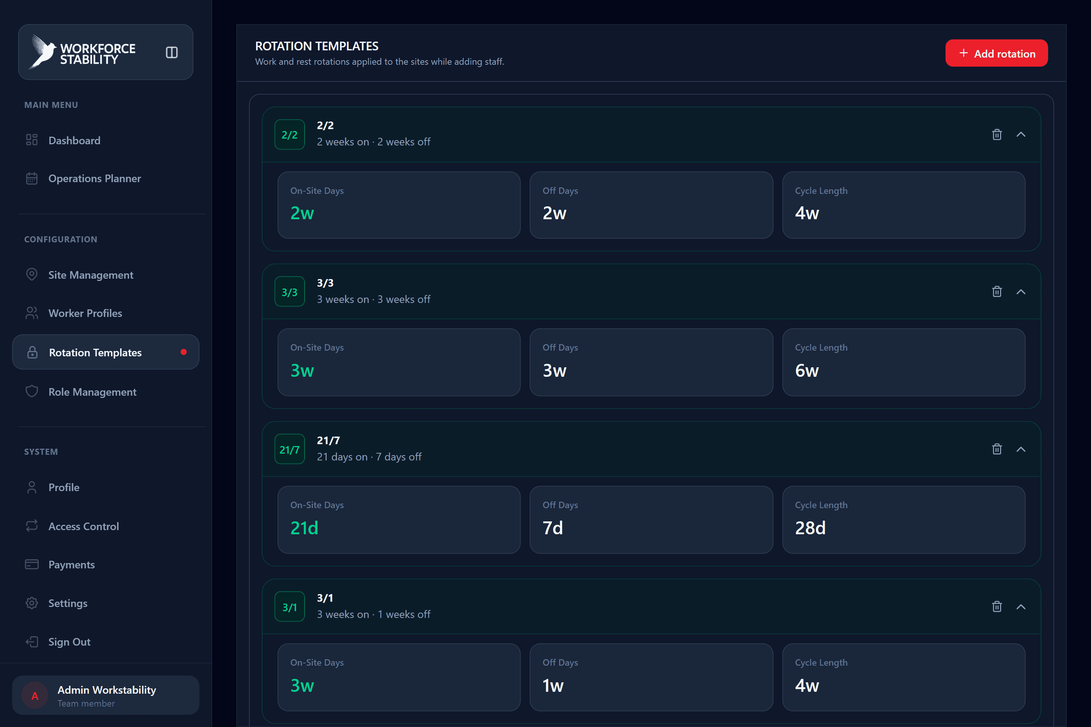Screen dimensions: 1091x727
Task: Delete the 3/3 rotation with trash icon
Action: tap(997, 292)
